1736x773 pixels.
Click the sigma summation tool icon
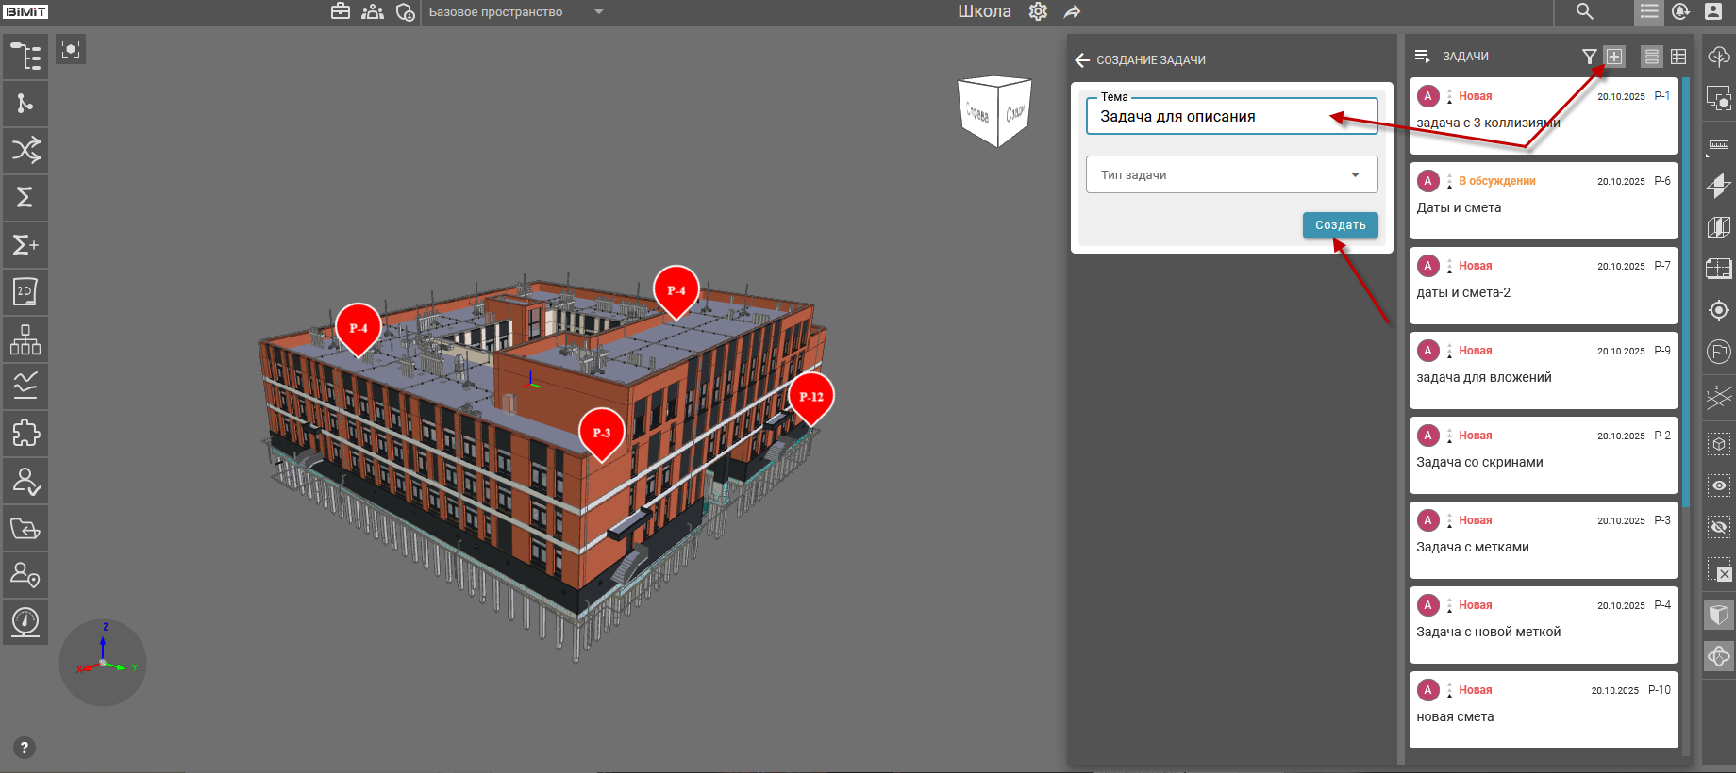click(x=25, y=197)
